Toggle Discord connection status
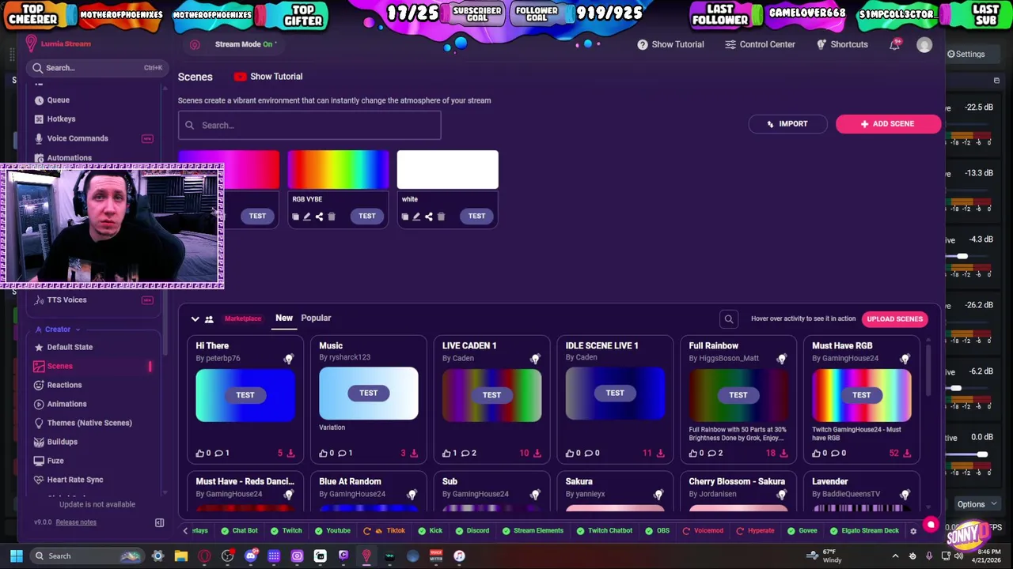The width and height of the screenshot is (1013, 569). coord(472,531)
